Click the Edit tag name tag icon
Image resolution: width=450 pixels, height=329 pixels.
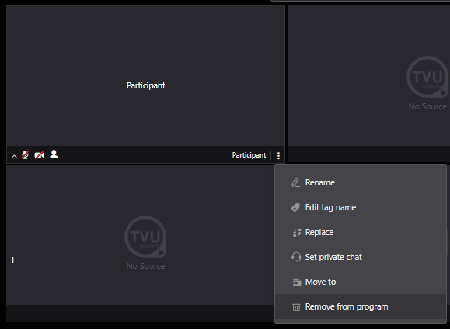click(x=295, y=207)
